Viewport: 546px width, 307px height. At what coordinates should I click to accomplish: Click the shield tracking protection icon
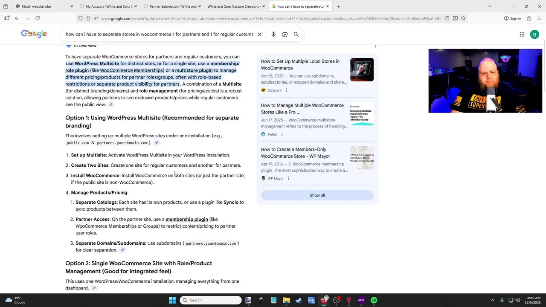80,18
